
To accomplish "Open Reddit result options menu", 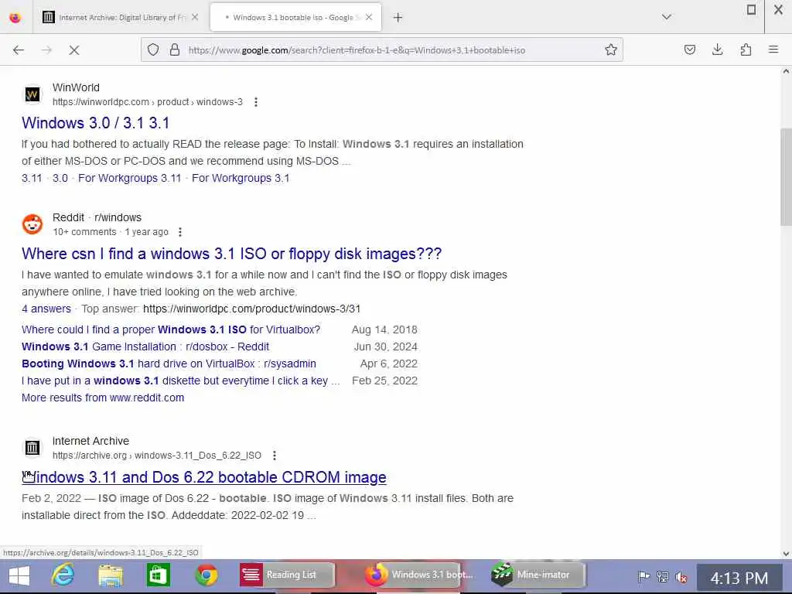I will point(180,232).
